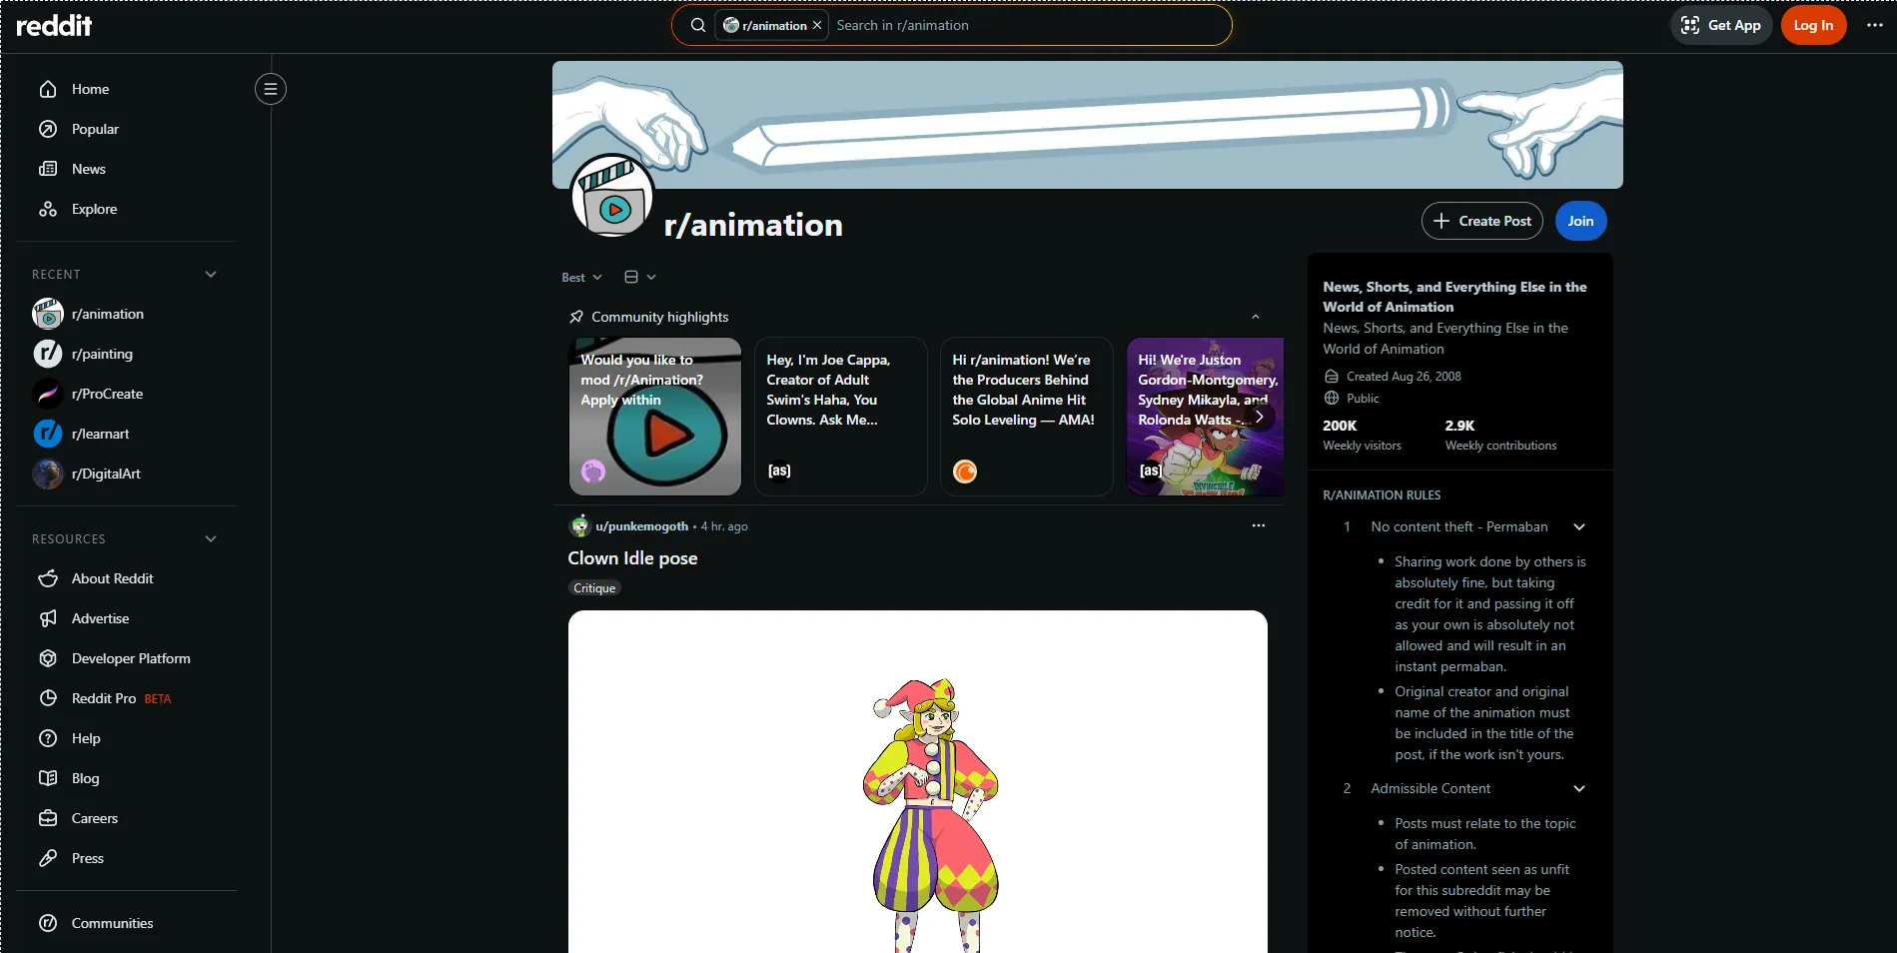The width and height of the screenshot is (1897, 953).
Task: Collapse the sidebar with the hamburger icon
Action: point(270,89)
